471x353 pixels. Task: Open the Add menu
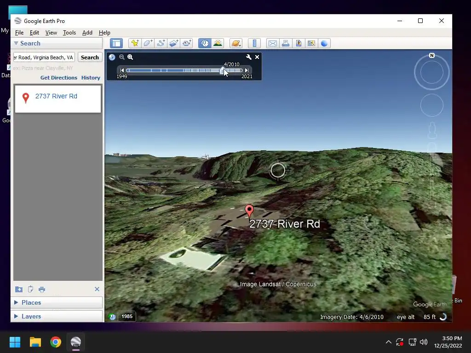87,33
